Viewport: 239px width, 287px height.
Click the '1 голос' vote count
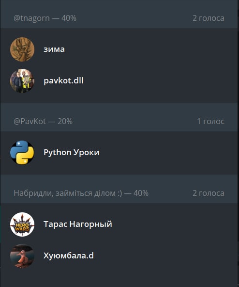pos(210,121)
